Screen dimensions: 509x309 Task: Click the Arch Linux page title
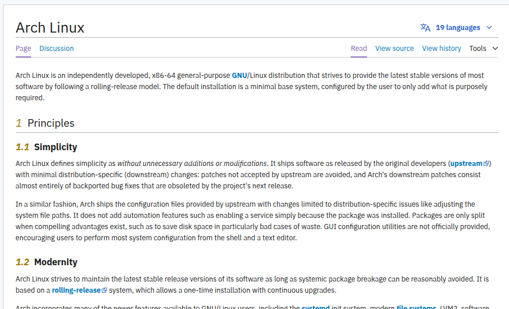tap(50, 27)
